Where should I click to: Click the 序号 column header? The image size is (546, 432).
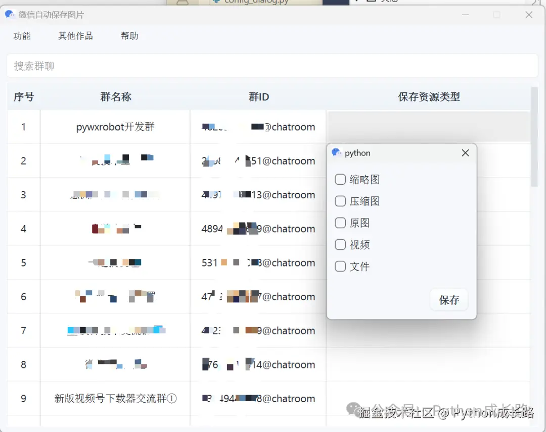click(x=24, y=96)
